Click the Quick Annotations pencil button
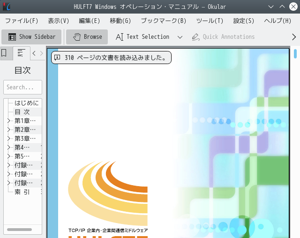300x238 pixels. pos(223,37)
